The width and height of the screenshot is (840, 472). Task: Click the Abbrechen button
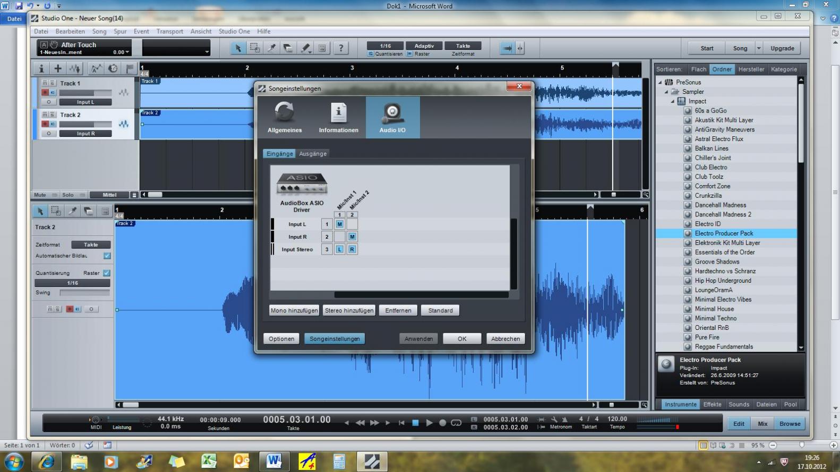[505, 338]
